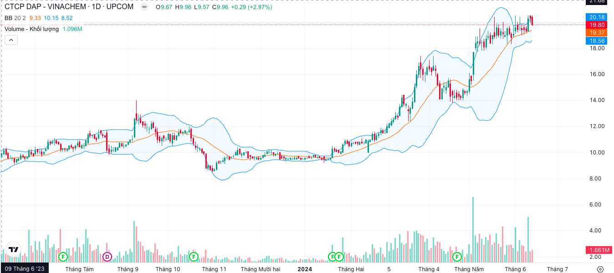Image resolution: width=614 pixels, height=273 pixels.
Task: Click the highlighted 09 Tháng 6 '23 date label
Action: pos(25,269)
